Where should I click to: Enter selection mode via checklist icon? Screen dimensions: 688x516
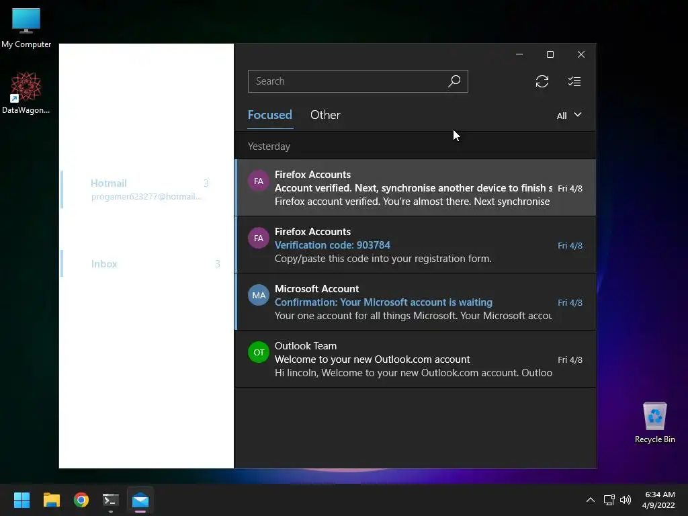pos(574,81)
